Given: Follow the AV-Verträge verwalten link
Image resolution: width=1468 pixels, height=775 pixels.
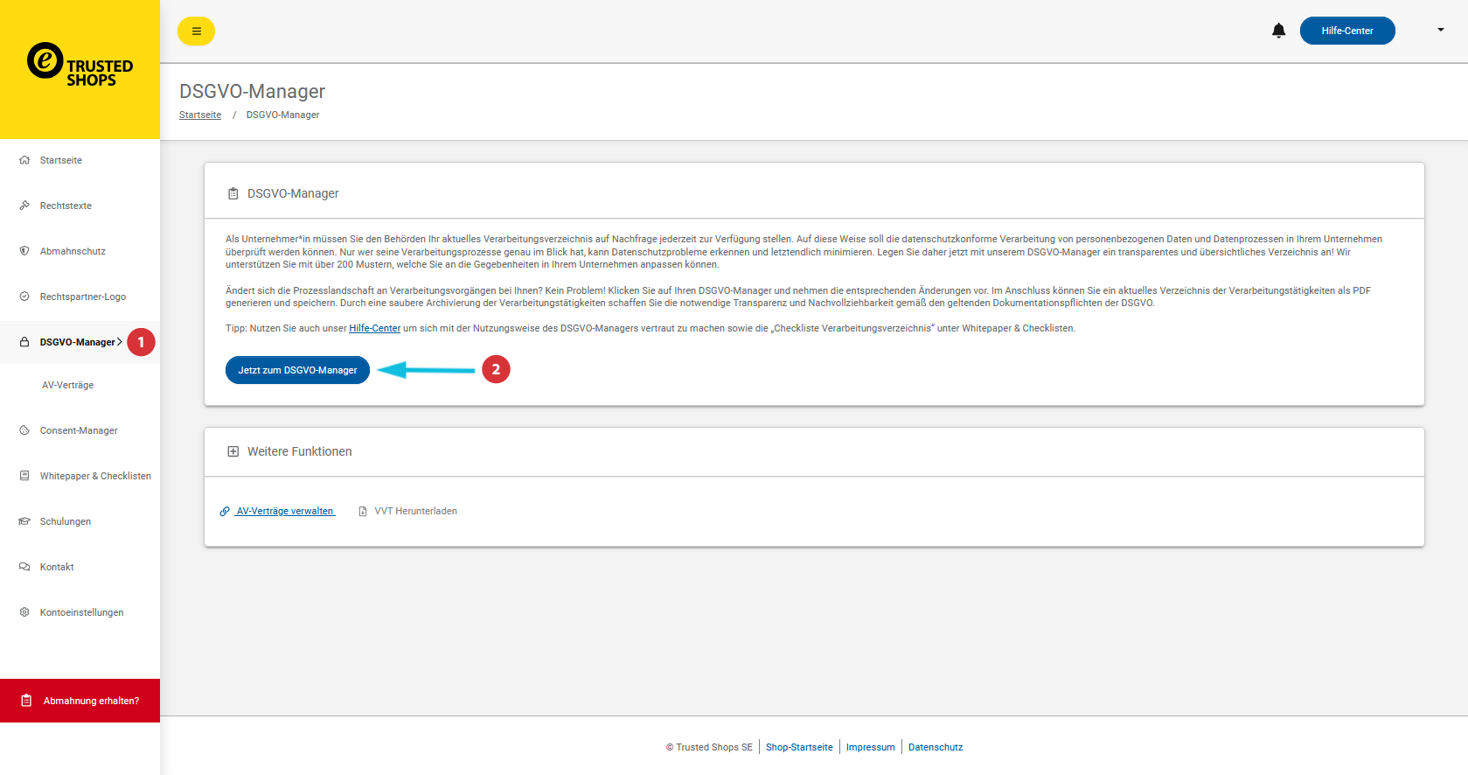Looking at the screenshot, I should pyautogui.click(x=285, y=511).
